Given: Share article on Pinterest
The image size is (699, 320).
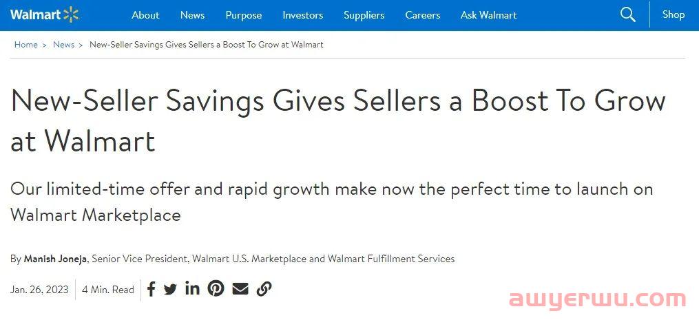Looking at the screenshot, I should tap(216, 289).
